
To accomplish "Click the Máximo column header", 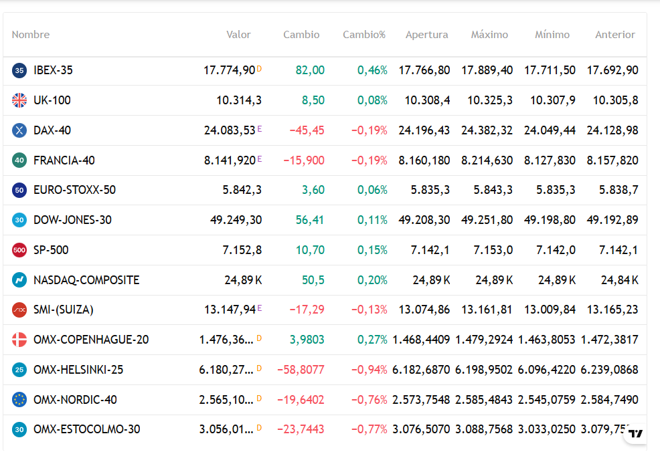I will coord(489,35).
